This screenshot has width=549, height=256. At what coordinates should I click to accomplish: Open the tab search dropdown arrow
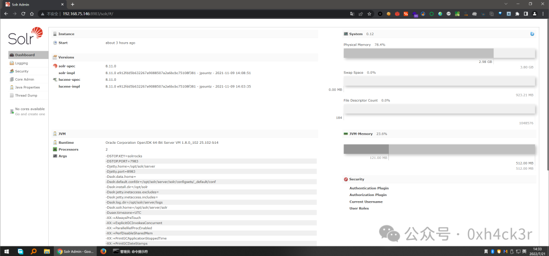pos(506,4)
